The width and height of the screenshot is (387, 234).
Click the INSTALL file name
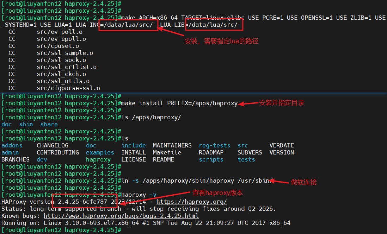[134, 152]
